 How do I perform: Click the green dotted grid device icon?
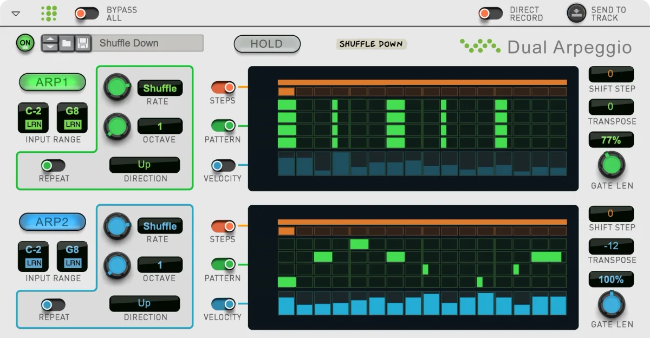pyautogui.click(x=49, y=14)
